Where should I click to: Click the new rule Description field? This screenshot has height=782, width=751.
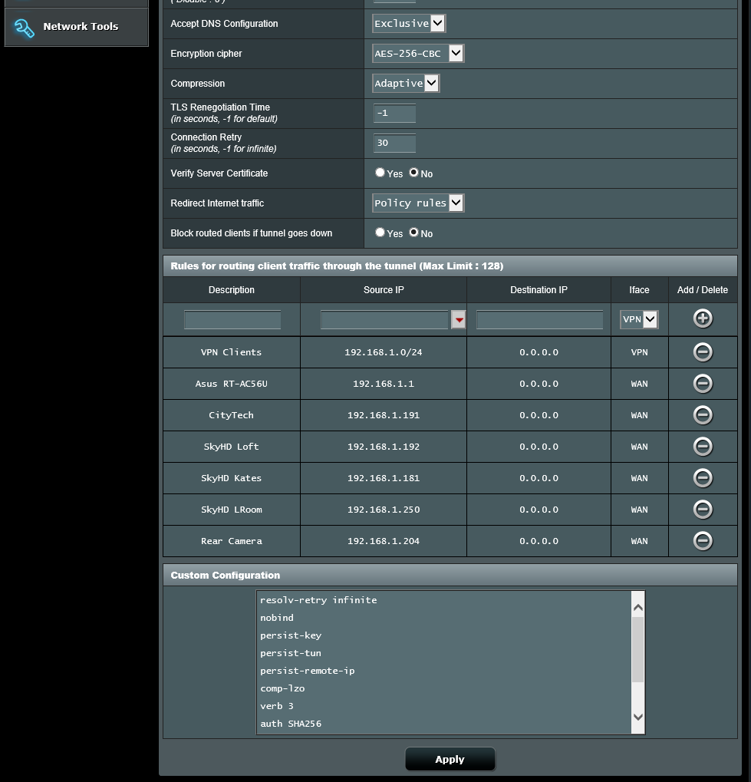coord(232,320)
